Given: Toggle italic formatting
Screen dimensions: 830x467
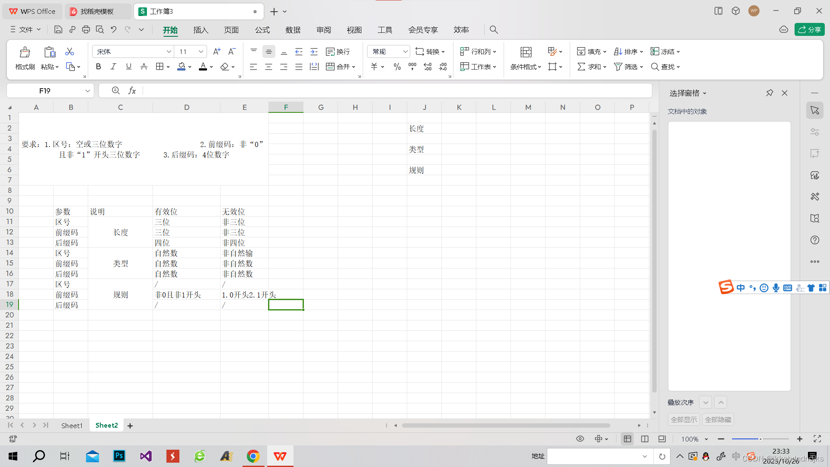Looking at the screenshot, I should (113, 67).
